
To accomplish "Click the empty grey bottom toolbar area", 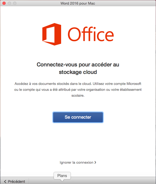I will click(x=112, y=181).
